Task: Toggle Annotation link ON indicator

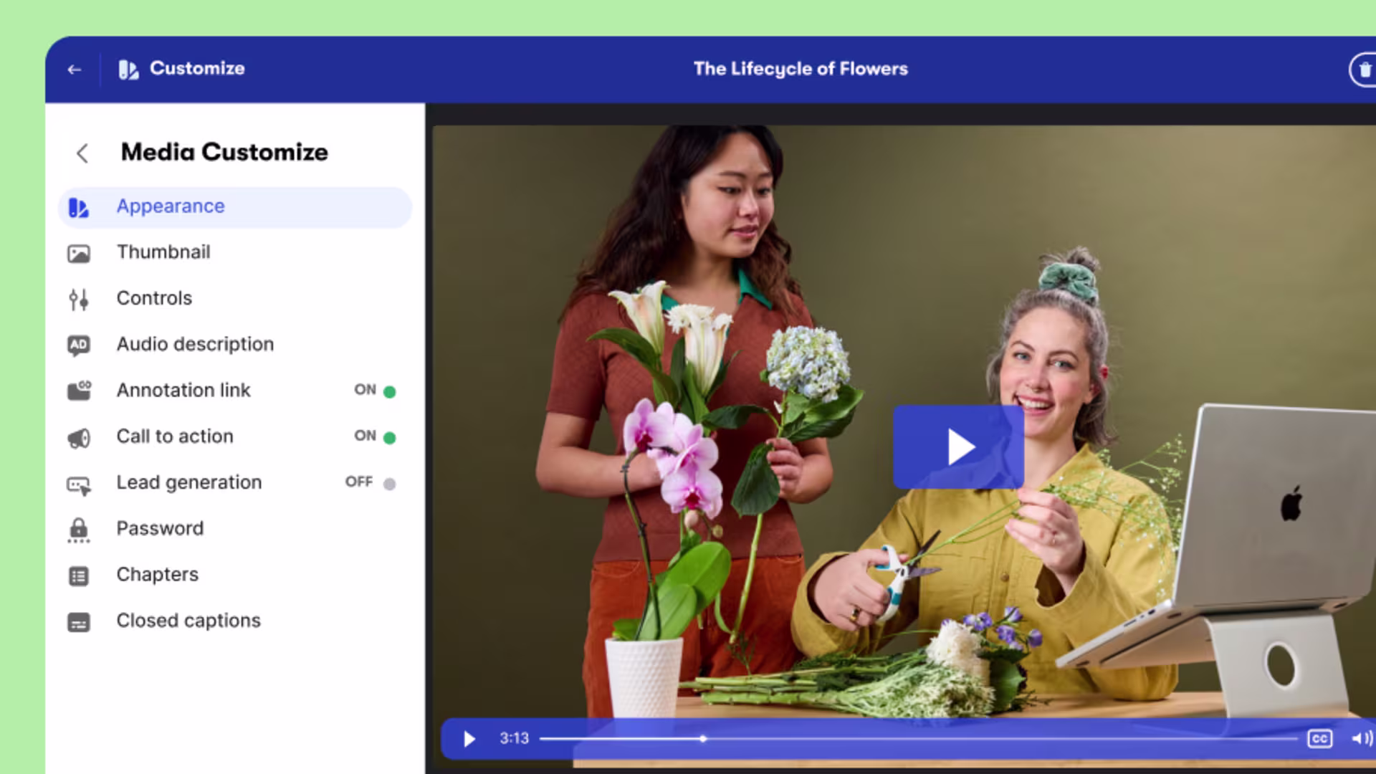Action: (x=389, y=391)
